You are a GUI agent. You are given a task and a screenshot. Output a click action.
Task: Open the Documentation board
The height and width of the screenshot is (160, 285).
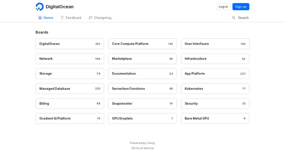pos(142,73)
